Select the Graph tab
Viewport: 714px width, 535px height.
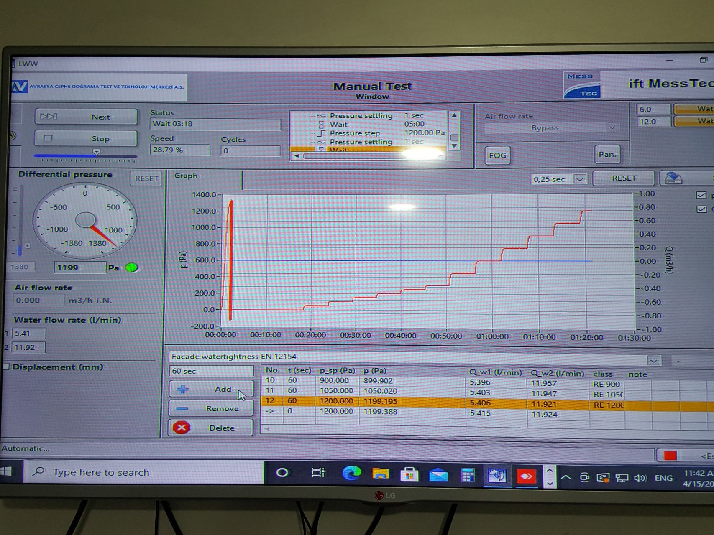(186, 176)
